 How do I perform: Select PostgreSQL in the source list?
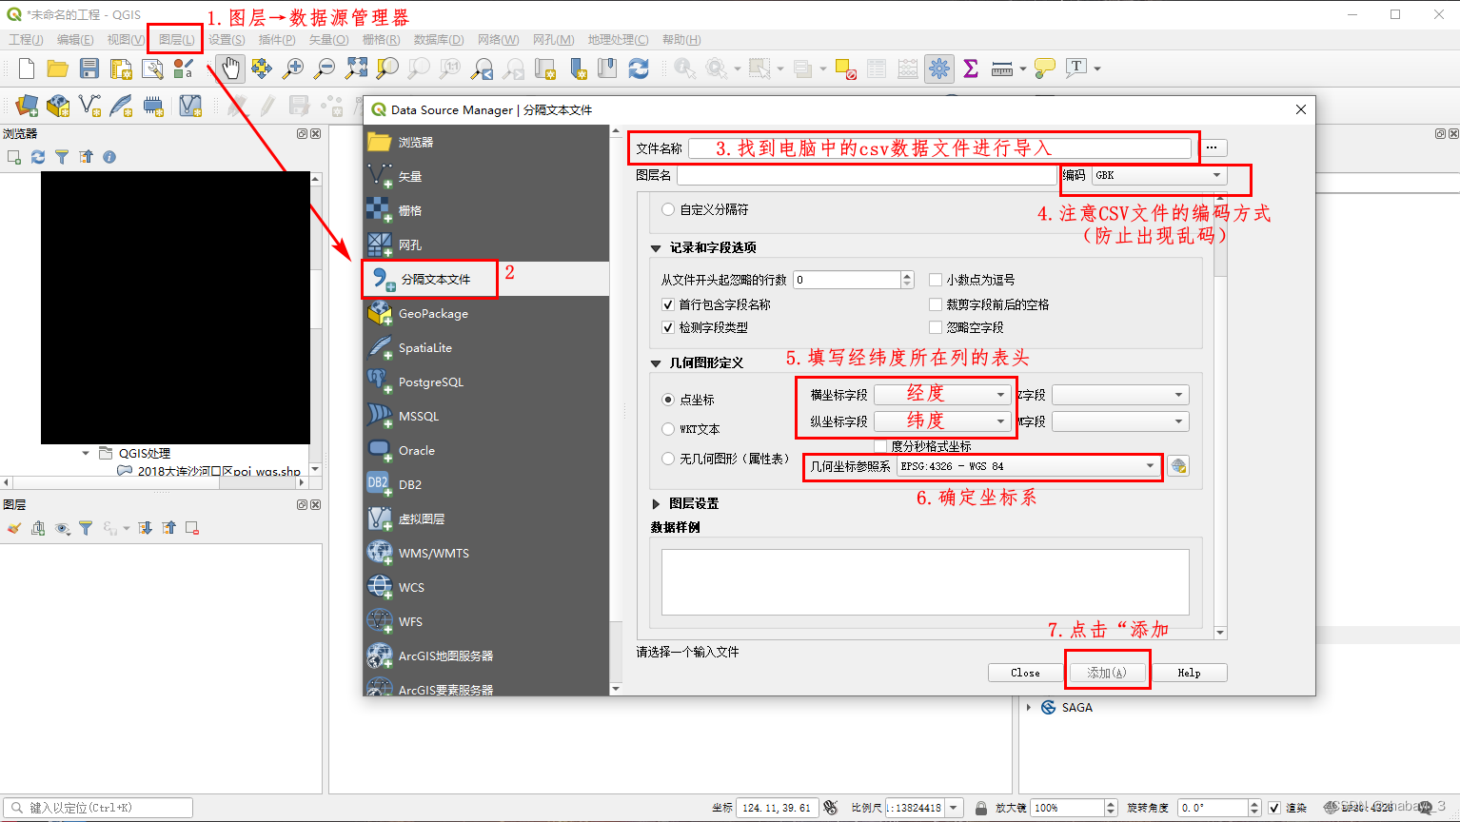click(486, 382)
